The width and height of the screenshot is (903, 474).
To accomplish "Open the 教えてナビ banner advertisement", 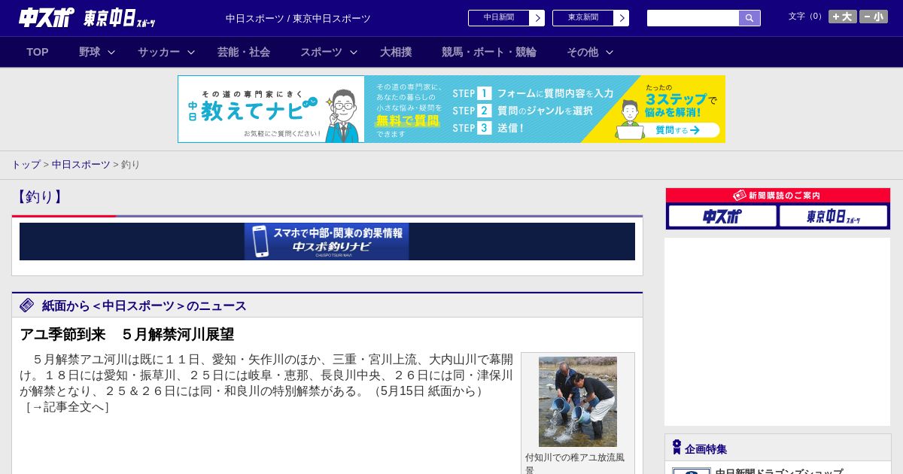I will 451,109.
